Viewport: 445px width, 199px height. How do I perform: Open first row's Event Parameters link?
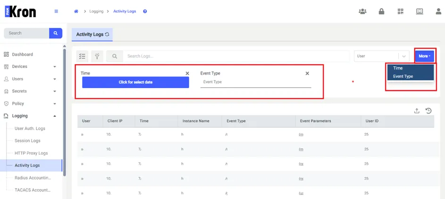301,134
